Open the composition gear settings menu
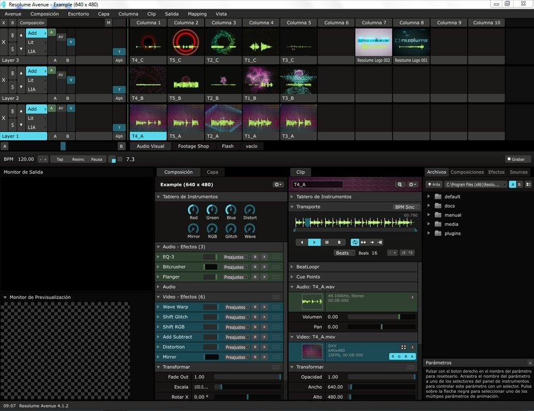The width and height of the screenshot is (534, 411). (x=278, y=185)
